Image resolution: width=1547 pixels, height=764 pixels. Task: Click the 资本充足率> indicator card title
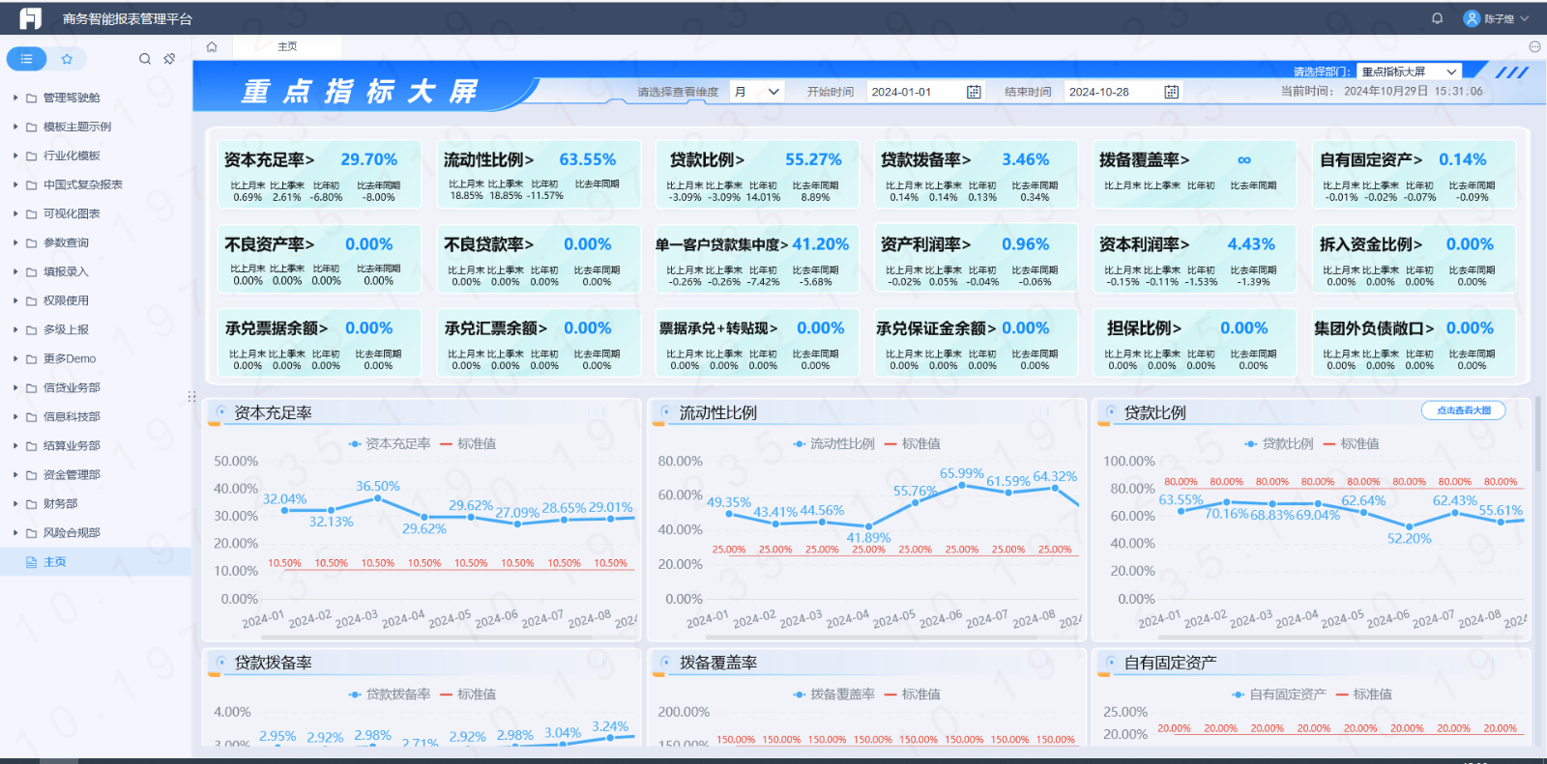(269, 160)
